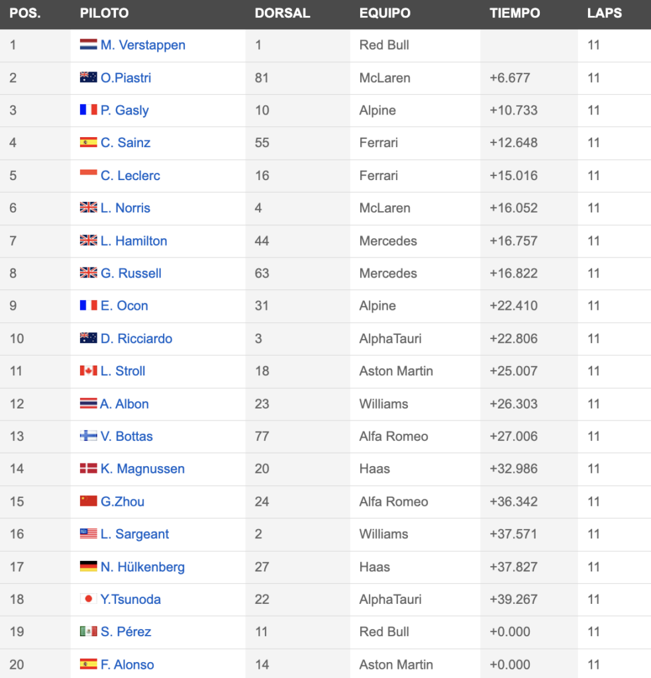Click the Japanese flag next to Y.Tsunoda

88,599
